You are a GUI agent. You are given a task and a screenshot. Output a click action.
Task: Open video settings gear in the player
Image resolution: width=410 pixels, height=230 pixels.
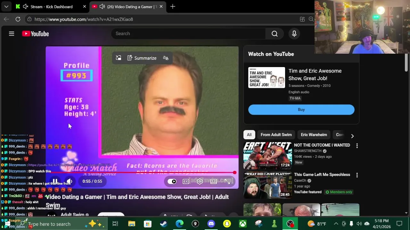coord(200,181)
